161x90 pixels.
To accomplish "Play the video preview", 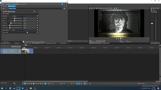I will point(116,39).
